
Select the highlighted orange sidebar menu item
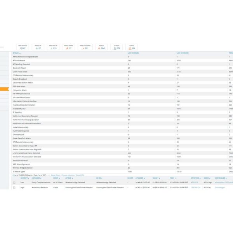(5, 89)
